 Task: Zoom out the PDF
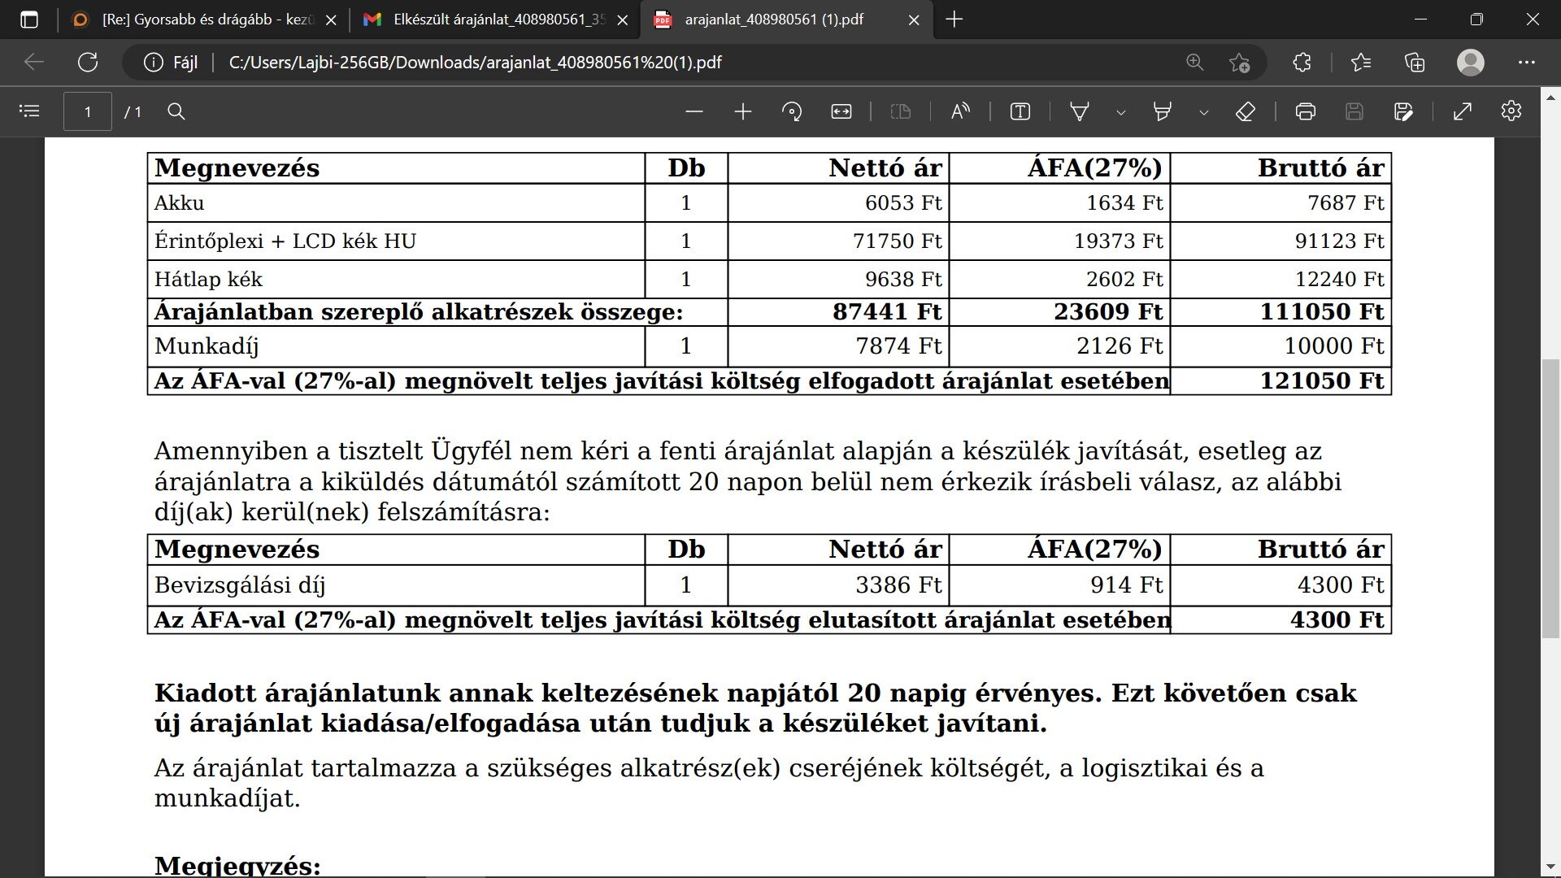tap(694, 111)
